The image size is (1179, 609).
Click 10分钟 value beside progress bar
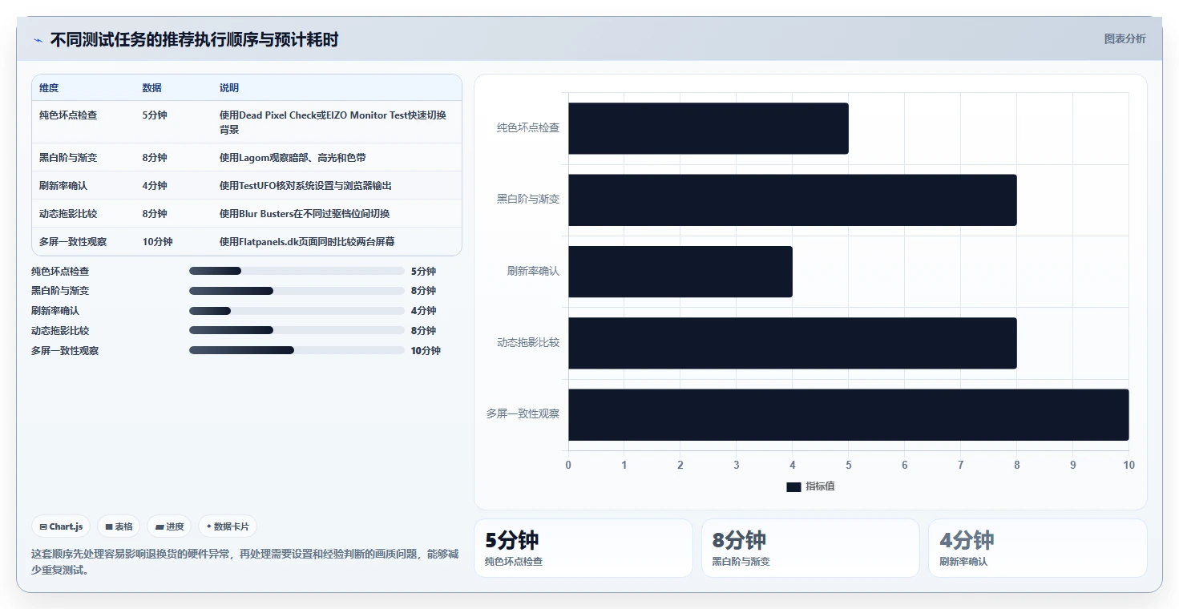click(x=426, y=351)
